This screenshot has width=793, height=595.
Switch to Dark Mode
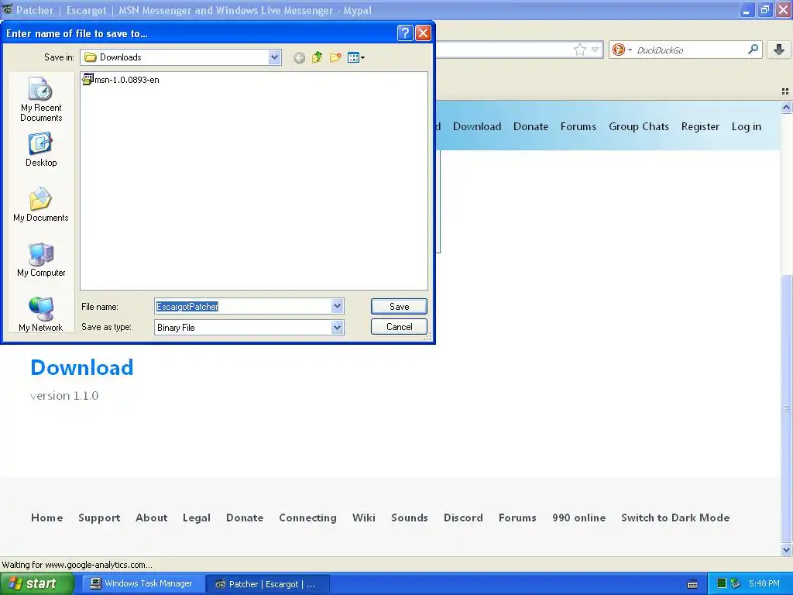point(675,518)
